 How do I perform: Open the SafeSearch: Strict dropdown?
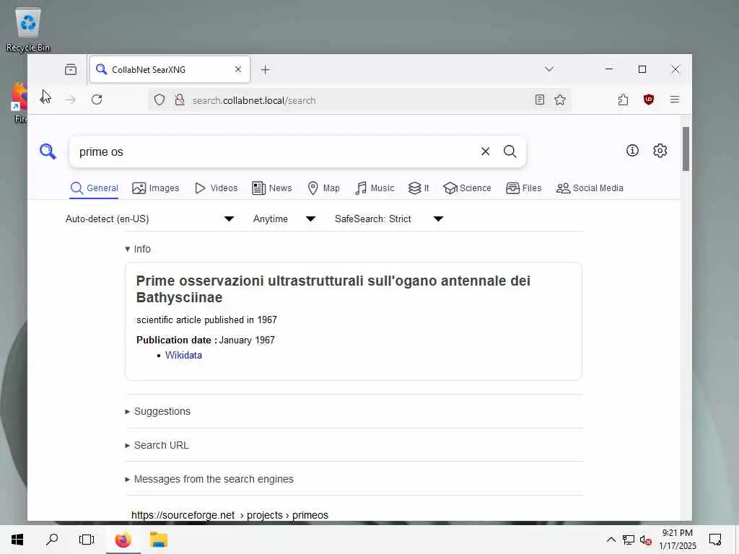[x=389, y=219]
